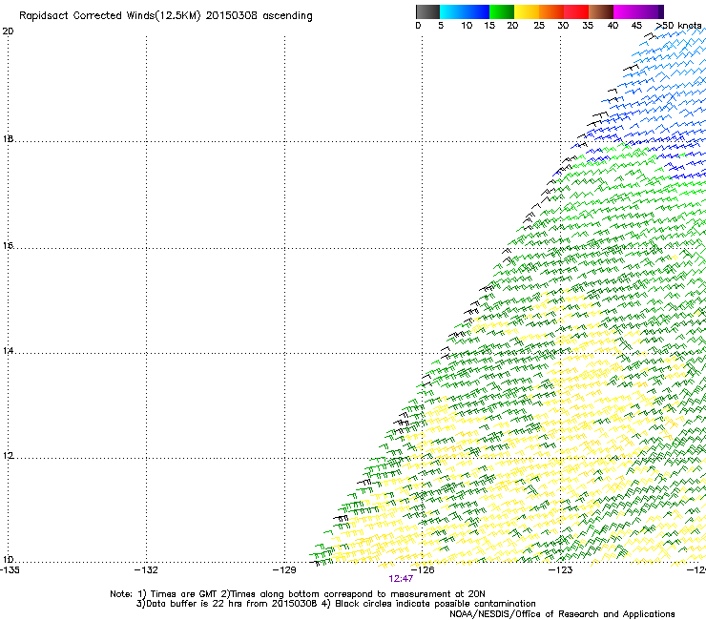Screen dimensions: 706x620
Task: Click the 'Data buffer is 22 hrs' note line
Action: point(336,604)
